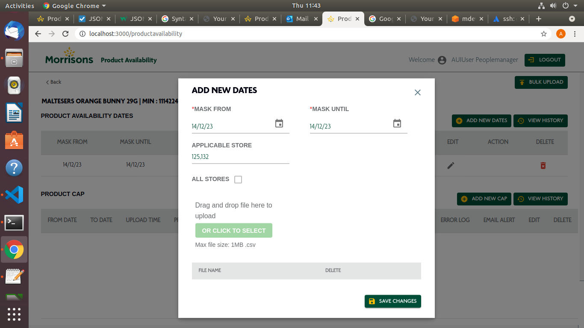Switch to the Mail tab
Image resolution: width=584 pixels, height=328 pixels.
click(x=302, y=19)
